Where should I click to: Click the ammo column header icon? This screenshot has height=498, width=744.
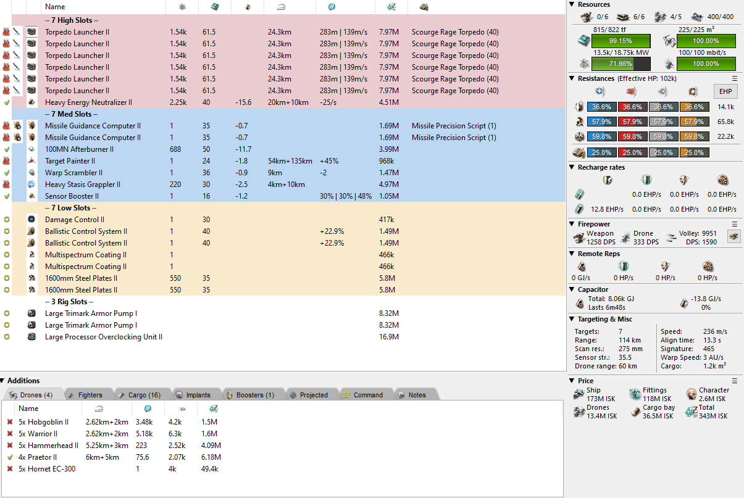424,7
